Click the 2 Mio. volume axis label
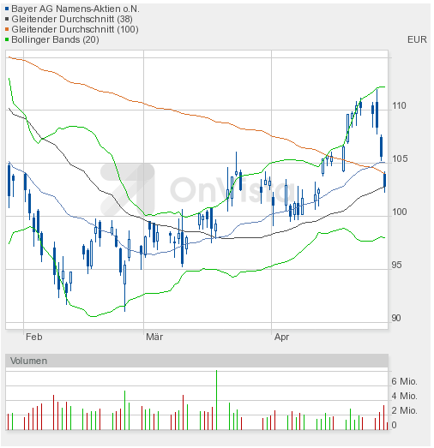 tap(404, 410)
